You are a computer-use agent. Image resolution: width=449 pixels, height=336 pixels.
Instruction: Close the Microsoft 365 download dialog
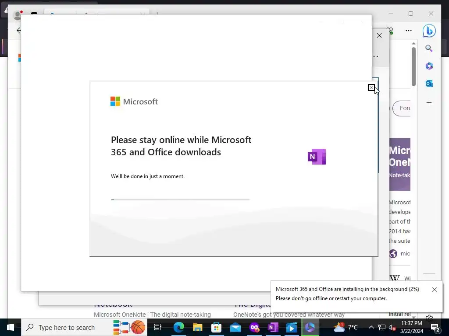pos(371,87)
